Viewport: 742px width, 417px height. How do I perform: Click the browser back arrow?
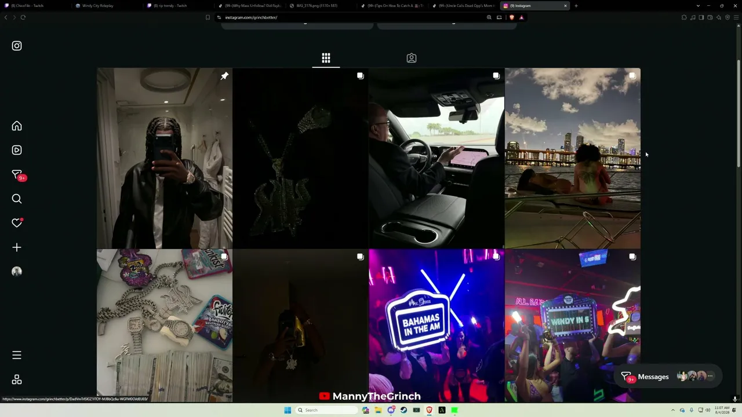click(x=6, y=17)
